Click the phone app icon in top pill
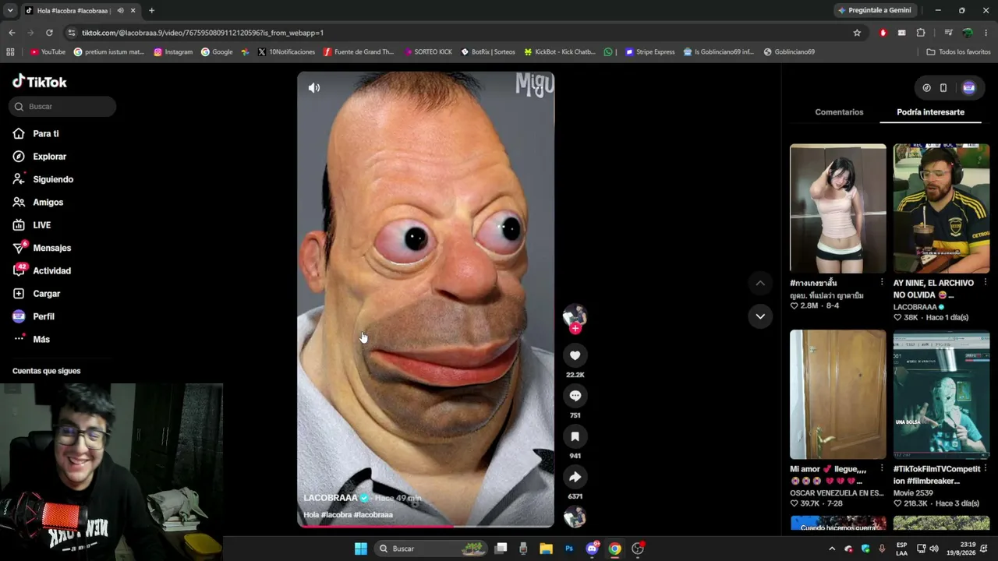The width and height of the screenshot is (998, 561). pyautogui.click(x=943, y=88)
